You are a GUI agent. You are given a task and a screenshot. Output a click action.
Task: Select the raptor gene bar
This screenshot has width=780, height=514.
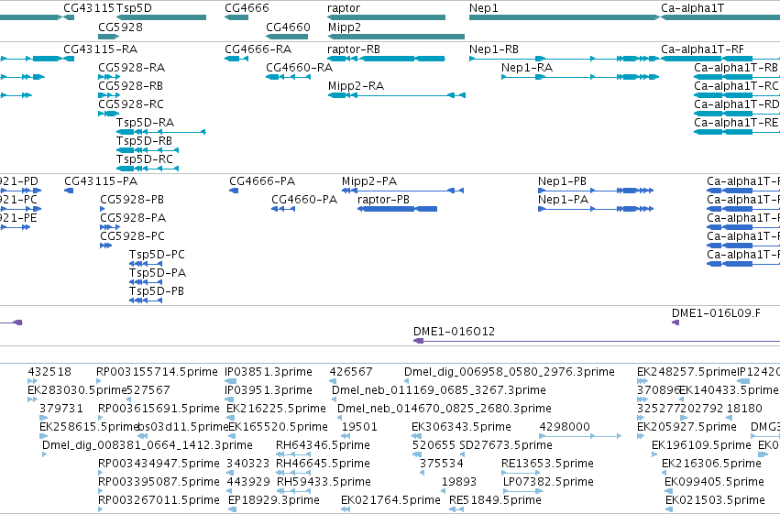[386, 17]
